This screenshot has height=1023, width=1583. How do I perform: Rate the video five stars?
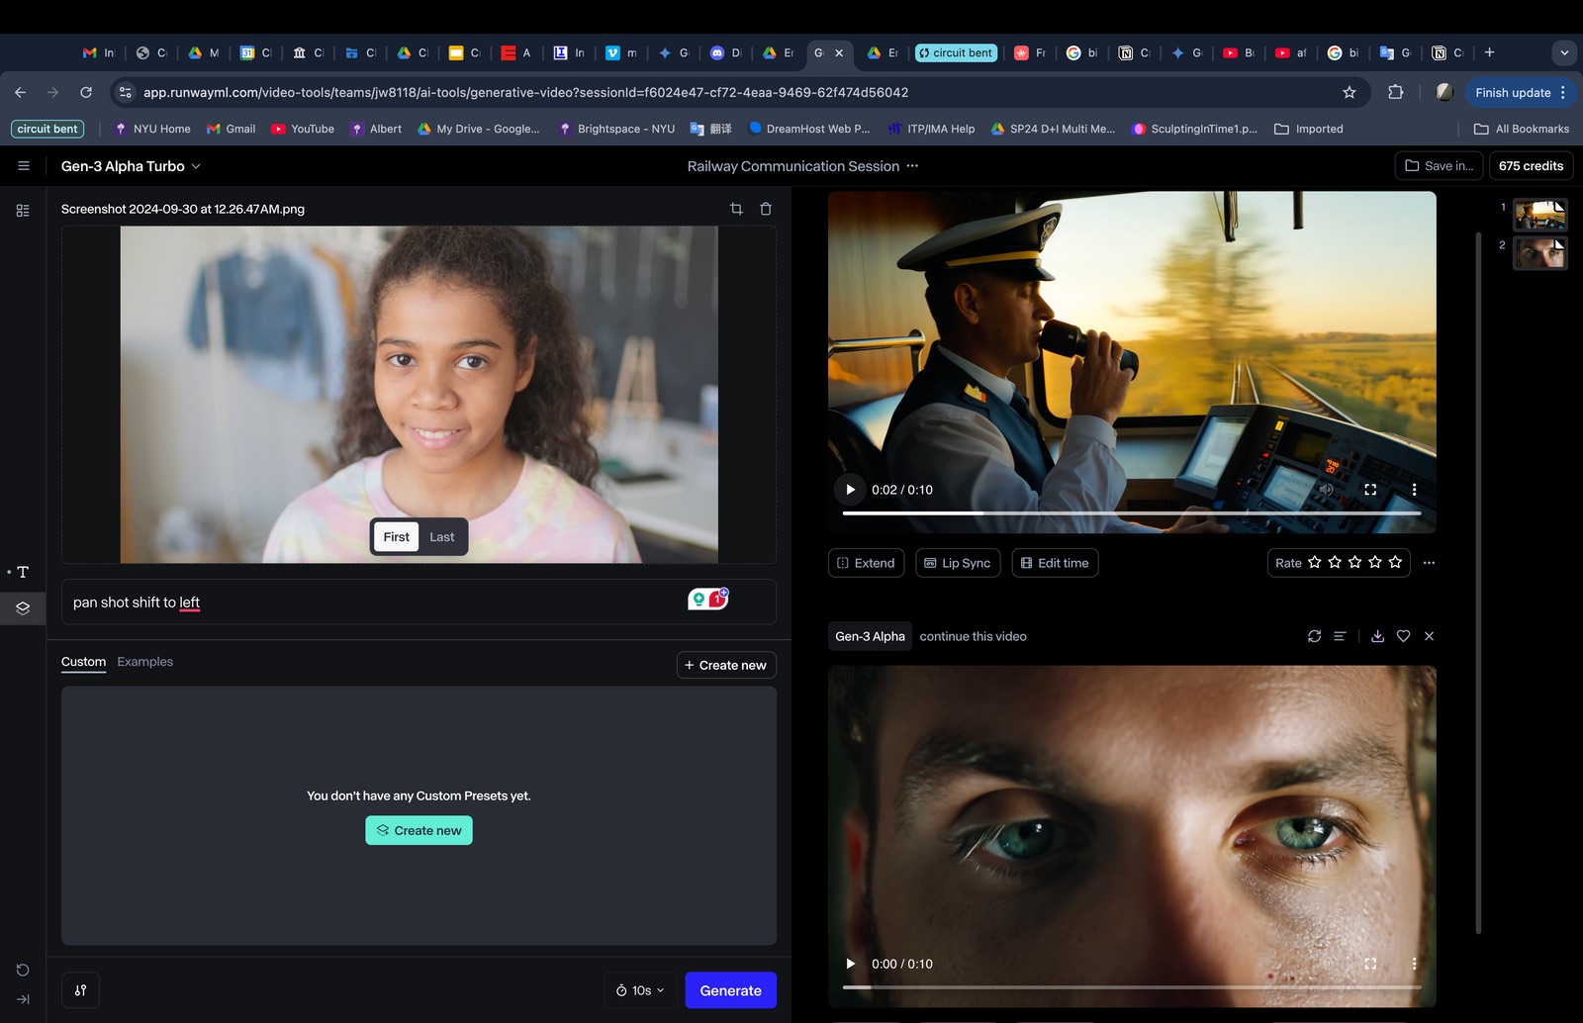pyautogui.click(x=1395, y=563)
